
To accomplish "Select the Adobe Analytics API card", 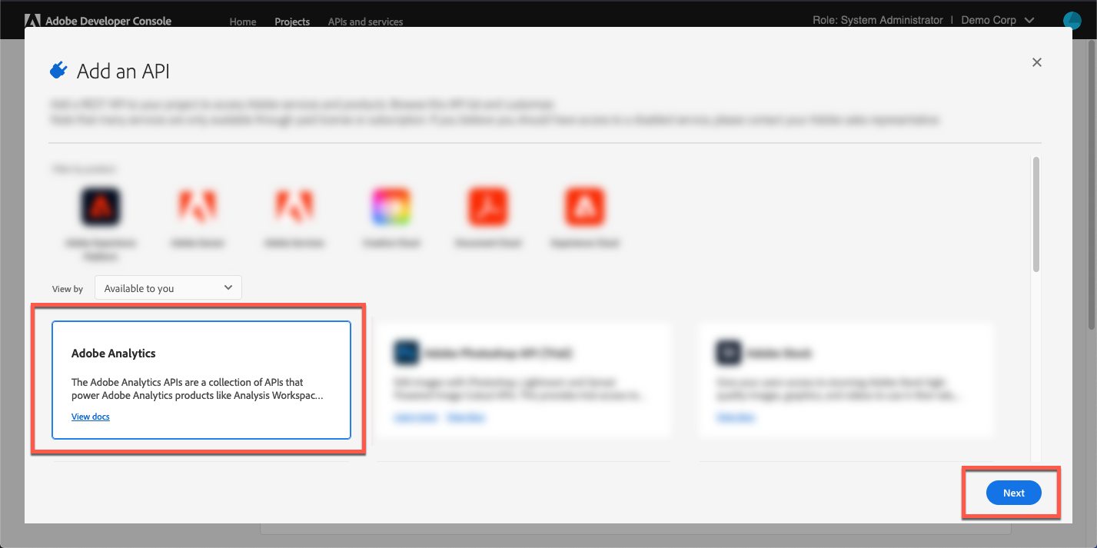I will (x=201, y=380).
